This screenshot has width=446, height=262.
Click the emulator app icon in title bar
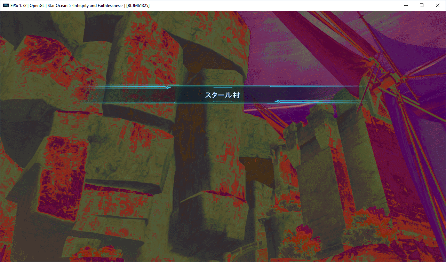tap(6, 6)
